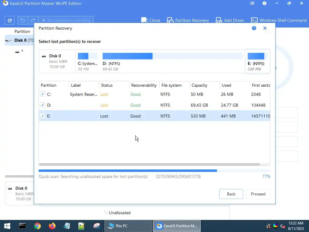Close the Partition Recovery dialog
309x232 pixels.
pos(265,28)
